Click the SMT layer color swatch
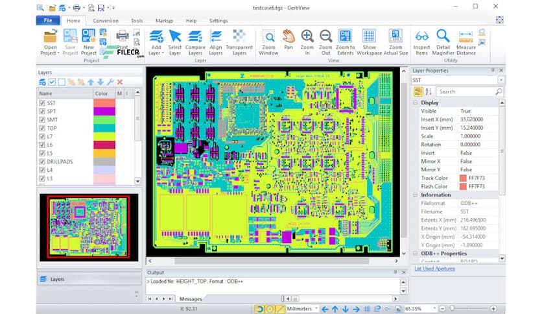This screenshot has width=542, height=314. point(104,119)
